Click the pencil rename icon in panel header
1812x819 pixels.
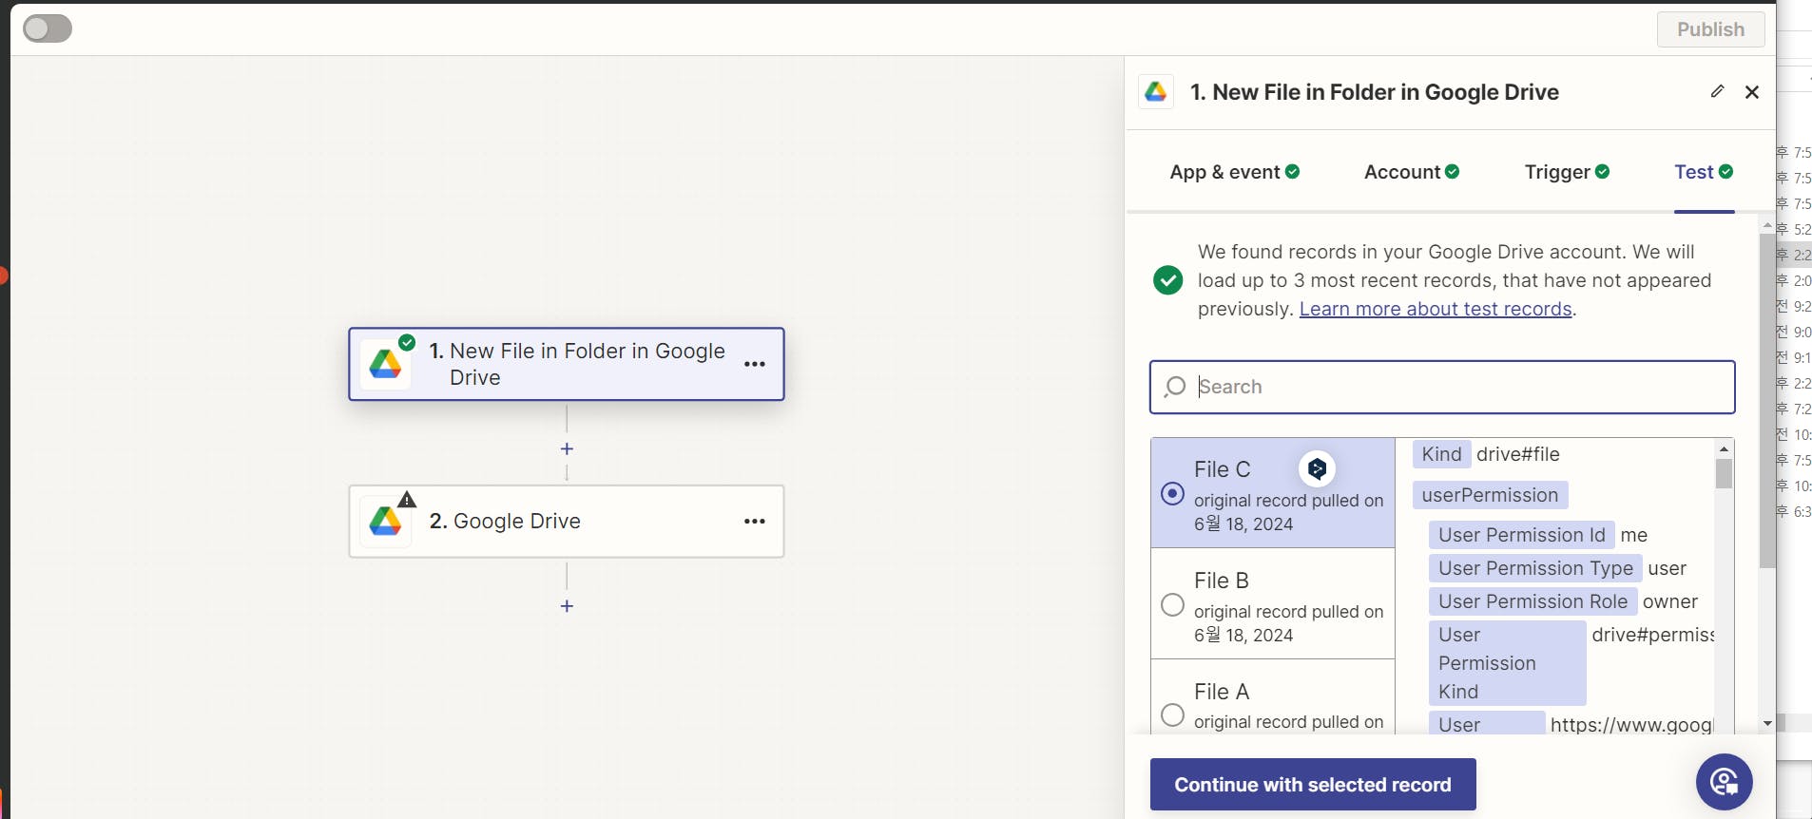1717,91
